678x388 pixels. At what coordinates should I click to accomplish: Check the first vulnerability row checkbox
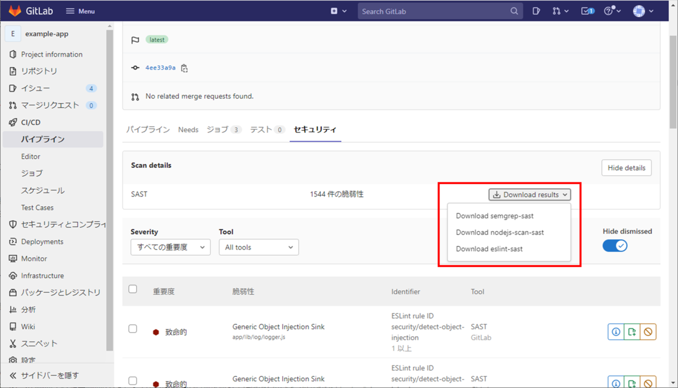(133, 329)
